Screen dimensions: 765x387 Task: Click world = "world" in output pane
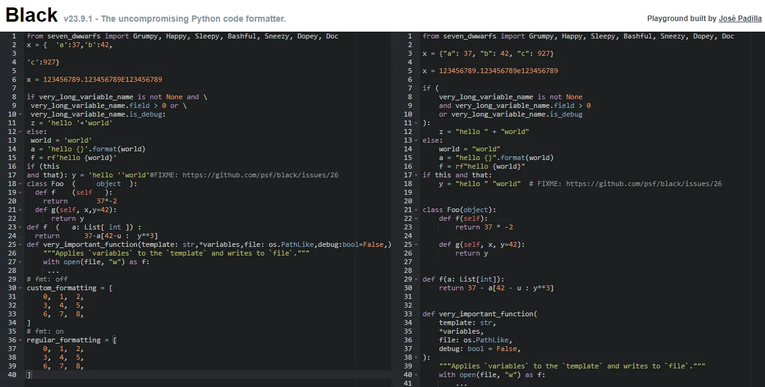point(470,149)
